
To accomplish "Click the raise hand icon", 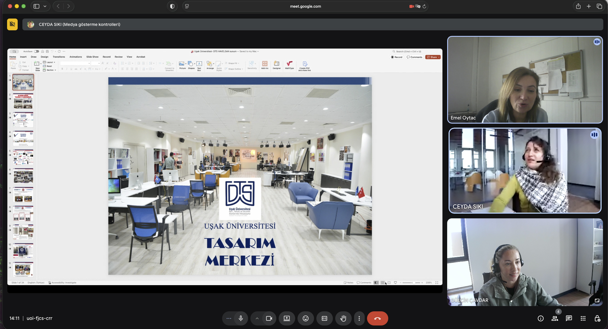I will coord(343,318).
